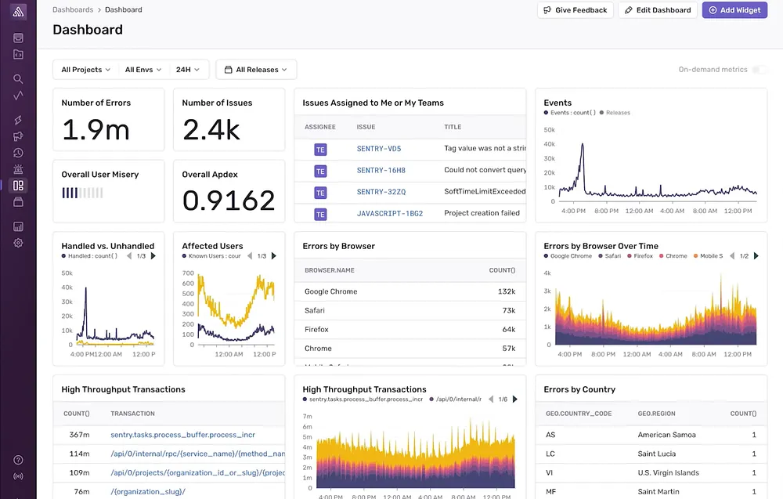Open the 24H time range dropdown
The image size is (783, 499).
(x=187, y=70)
